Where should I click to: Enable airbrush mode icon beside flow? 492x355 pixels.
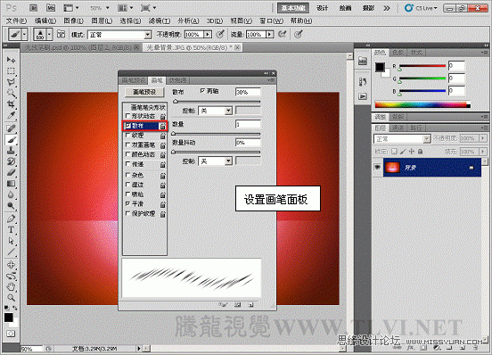283,34
